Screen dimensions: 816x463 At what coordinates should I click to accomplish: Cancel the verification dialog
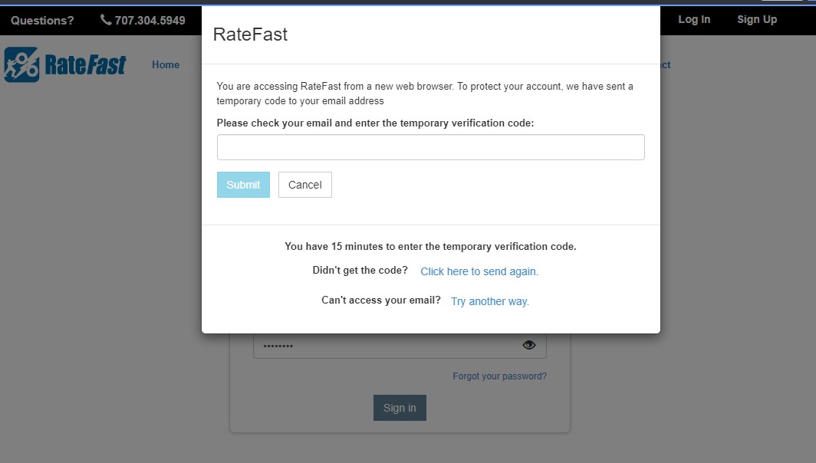(304, 185)
